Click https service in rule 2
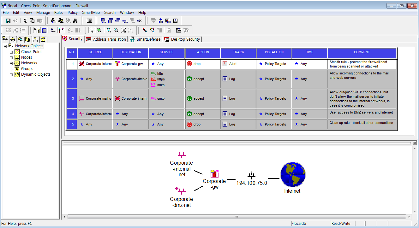The width and height of the screenshot is (419, 228). [x=158, y=79]
